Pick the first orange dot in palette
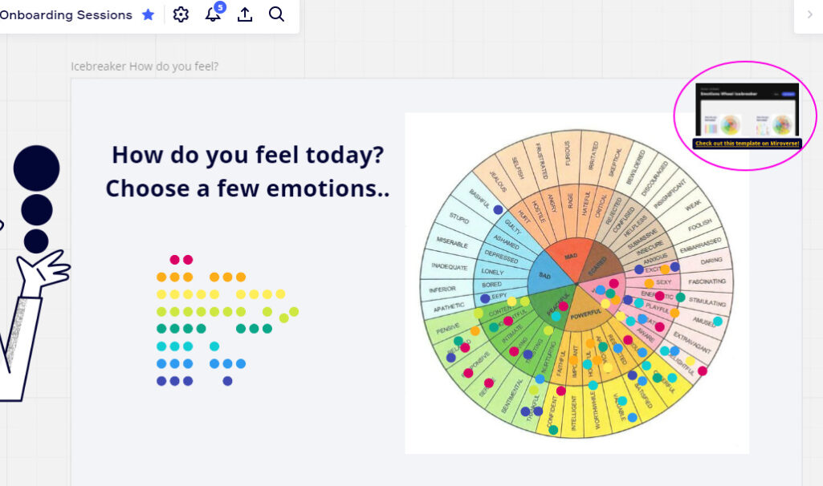823x486 pixels. [x=161, y=277]
